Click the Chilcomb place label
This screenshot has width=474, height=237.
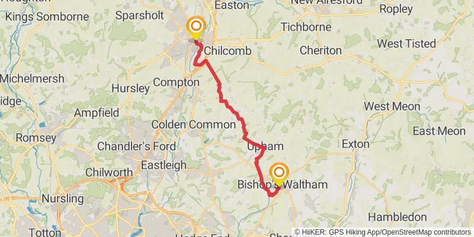tap(228, 51)
